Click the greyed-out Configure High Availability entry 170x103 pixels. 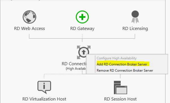(x=116, y=58)
